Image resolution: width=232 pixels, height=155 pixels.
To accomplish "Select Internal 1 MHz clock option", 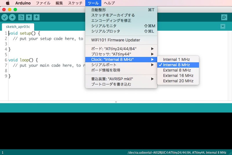I will click(x=178, y=59).
